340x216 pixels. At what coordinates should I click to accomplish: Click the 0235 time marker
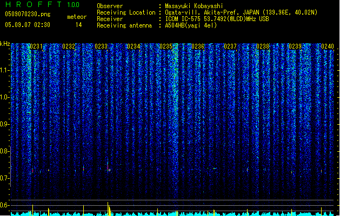coord(166,46)
